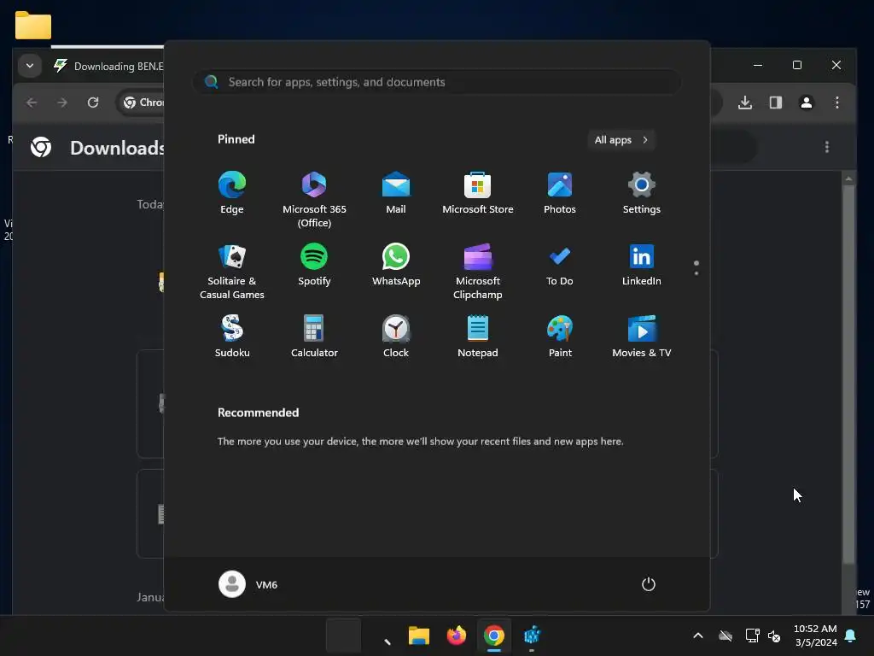Image resolution: width=874 pixels, height=656 pixels.
Task: Click the Chrome logo on Downloads page
Action: point(41,147)
